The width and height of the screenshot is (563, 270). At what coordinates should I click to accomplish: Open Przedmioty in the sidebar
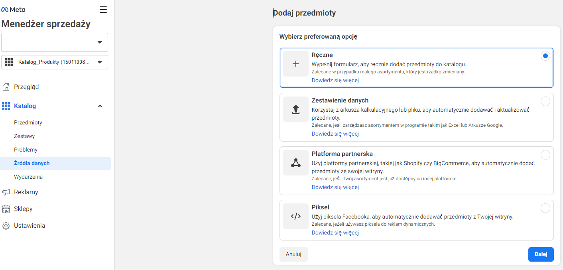pos(28,123)
